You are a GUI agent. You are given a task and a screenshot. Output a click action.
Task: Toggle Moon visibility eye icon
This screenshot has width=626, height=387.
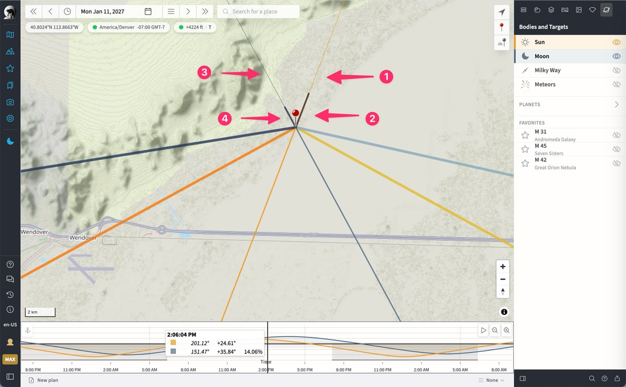(x=616, y=56)
